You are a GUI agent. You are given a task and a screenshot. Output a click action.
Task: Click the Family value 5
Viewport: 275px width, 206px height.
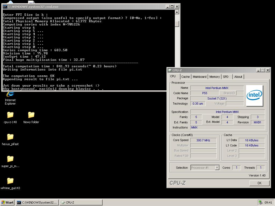pos(196,117)
